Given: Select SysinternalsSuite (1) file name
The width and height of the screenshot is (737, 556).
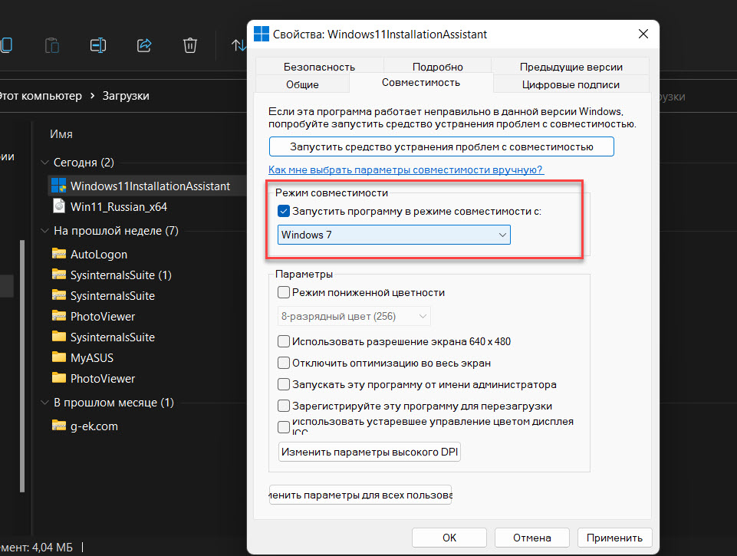Looking at the screenshot, I should (121, 275).
